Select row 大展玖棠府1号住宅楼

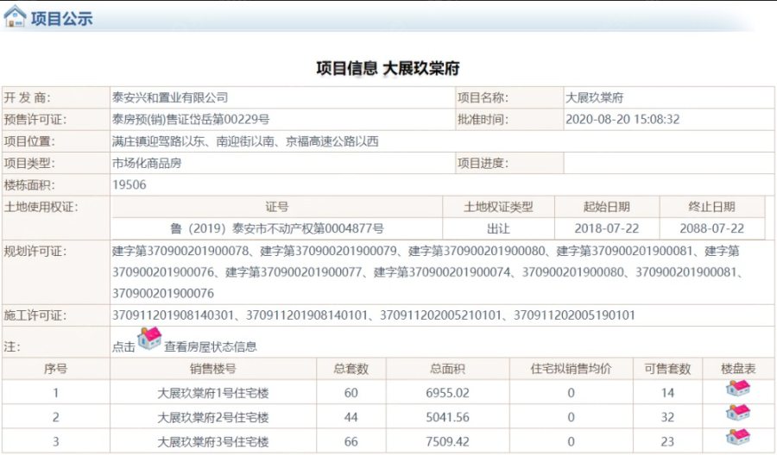point(213,393)
